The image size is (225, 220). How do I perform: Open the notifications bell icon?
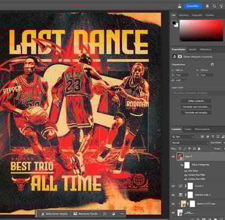click(208, 6)
